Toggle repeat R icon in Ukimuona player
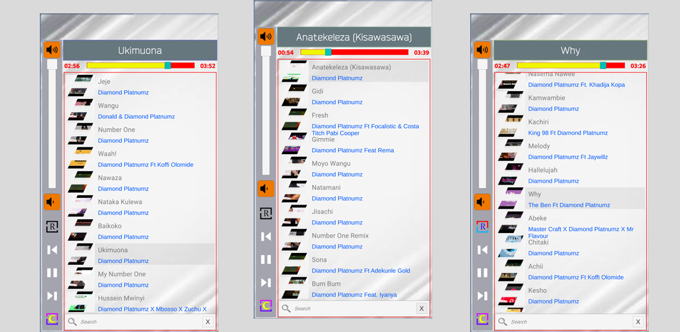 (x=52, y=226)
